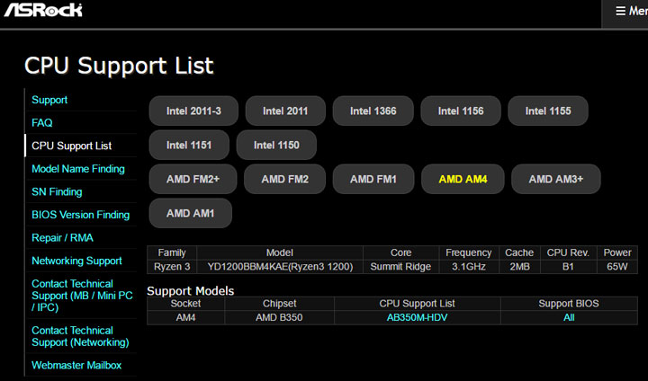Open BIOS Version Finding link
The height and width of the screenshot is (381, 648).
80,215
